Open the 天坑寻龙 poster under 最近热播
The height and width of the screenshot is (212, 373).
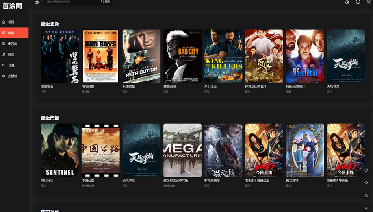(x=141, y=150)
